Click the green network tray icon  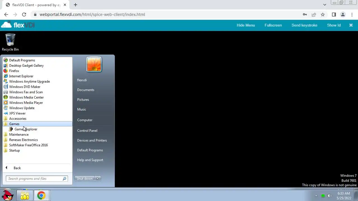click(323, 196)
